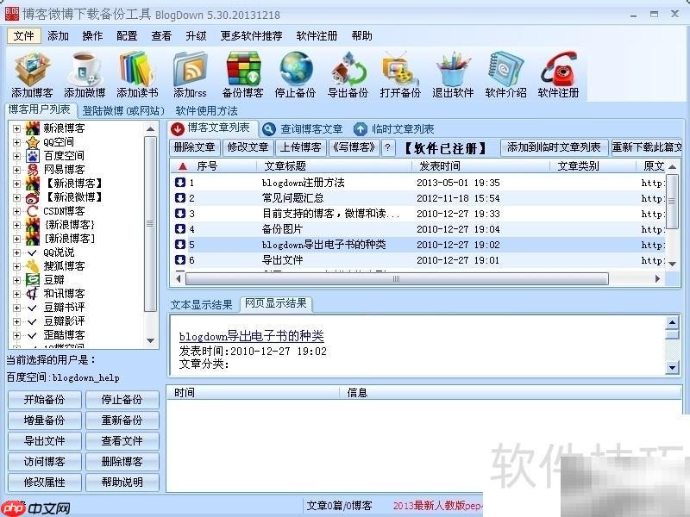Switch to the 网页显示结果 tab
690x517 pixels.
point(276,304)
